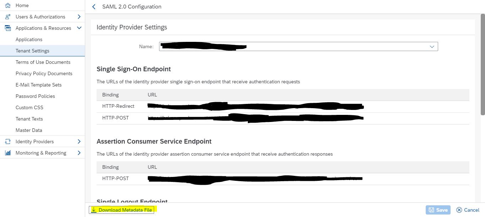
Task: Navigate to Custom CSS settings
Action: tap(29, 107)
